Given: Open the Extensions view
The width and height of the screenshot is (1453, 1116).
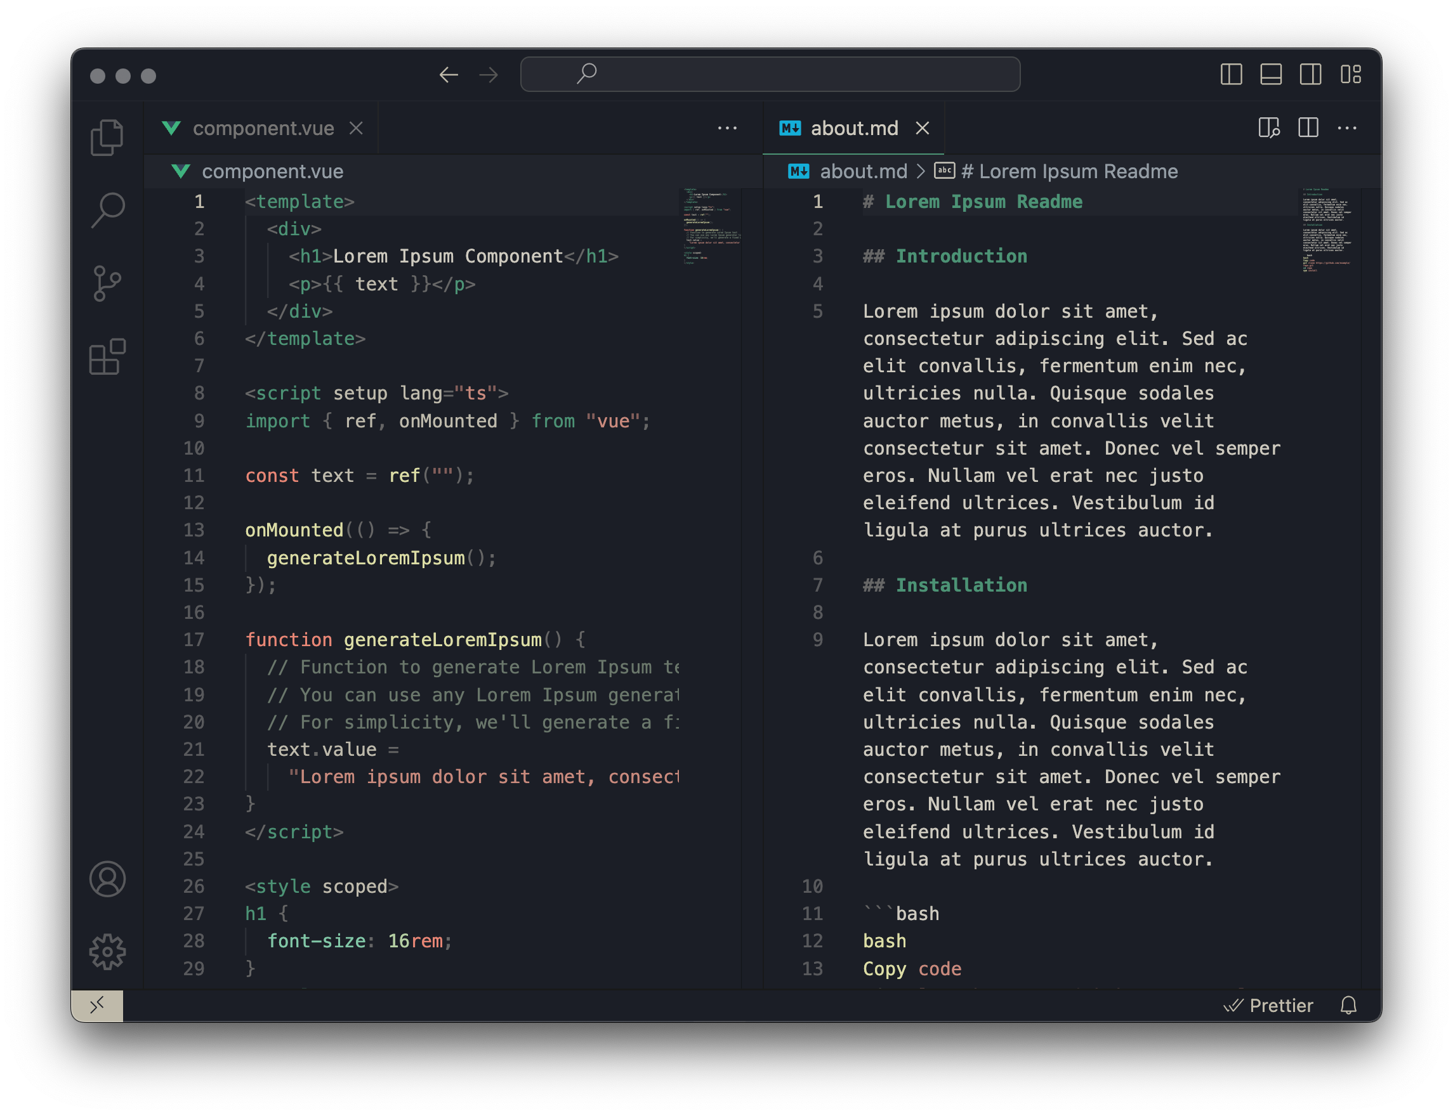Looking at the screenshot, I should pyautogui.click(x=107, y=357).
